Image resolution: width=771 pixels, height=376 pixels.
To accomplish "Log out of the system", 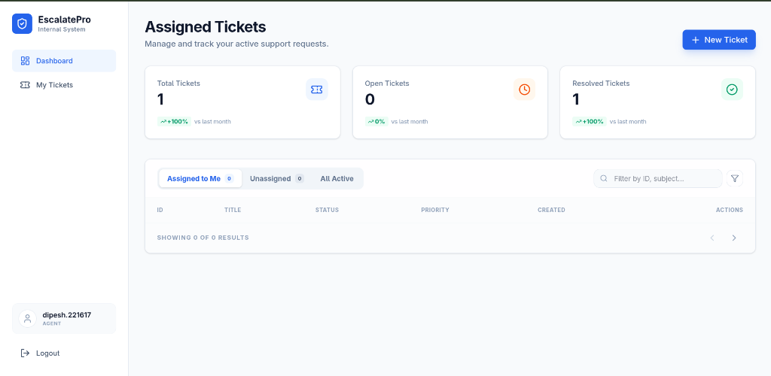I will (x=47, y=353).
